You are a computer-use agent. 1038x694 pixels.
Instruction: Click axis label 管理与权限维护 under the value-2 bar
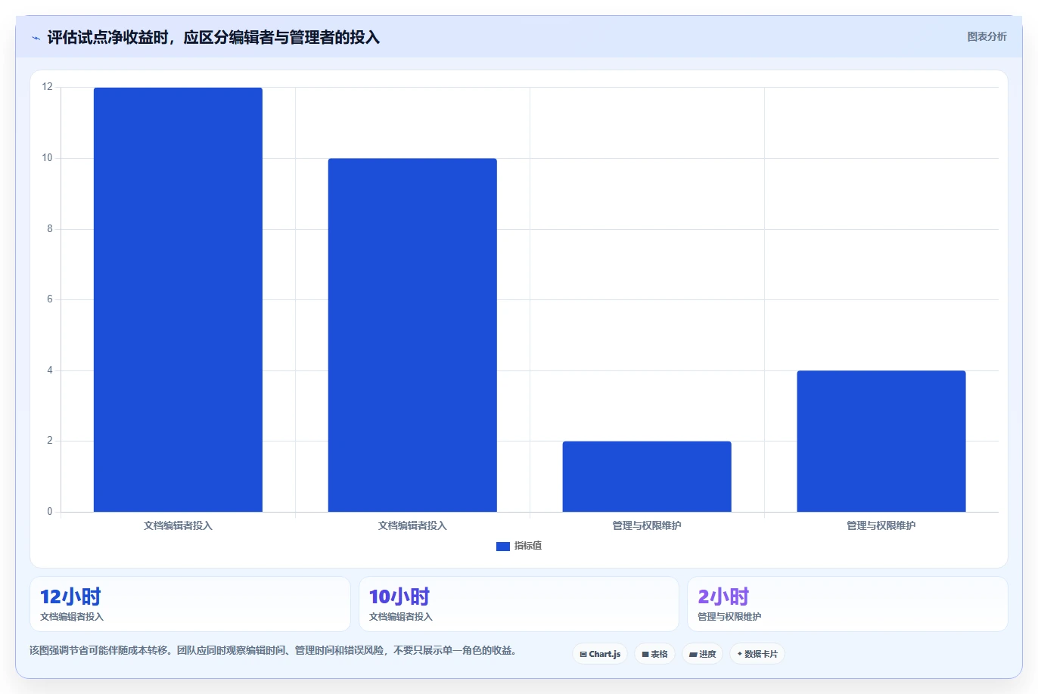point(647,525)
